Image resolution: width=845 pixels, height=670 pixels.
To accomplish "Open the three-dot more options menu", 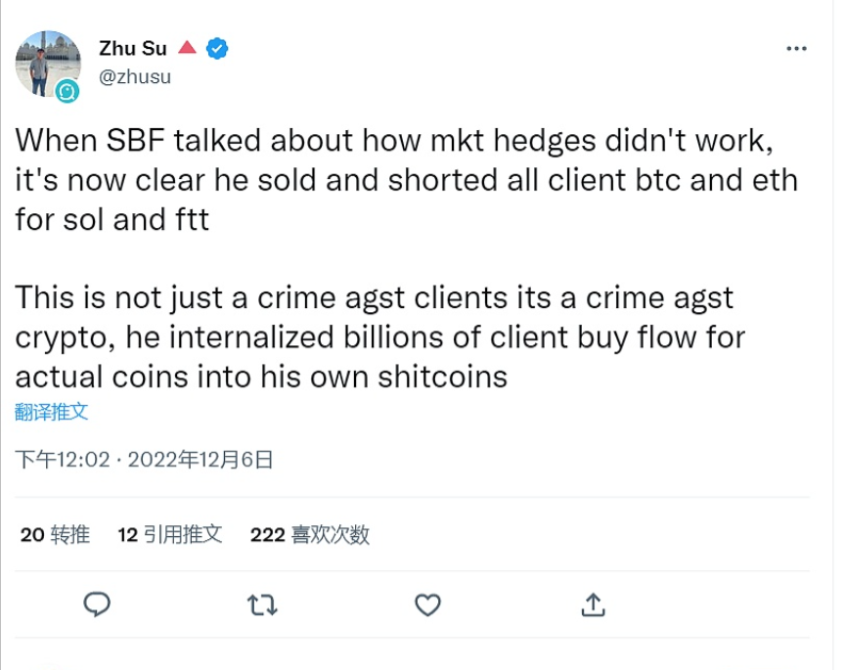I will pyautogui.click(x=798, y=49).
